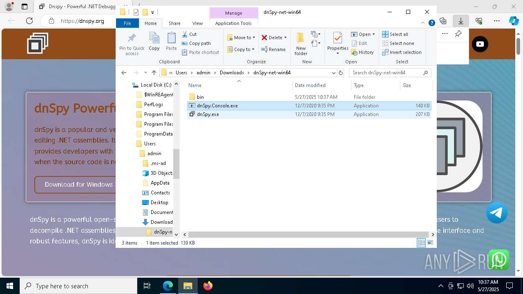
Task: Click the Paste ribbon button
Action: point(171,41)
